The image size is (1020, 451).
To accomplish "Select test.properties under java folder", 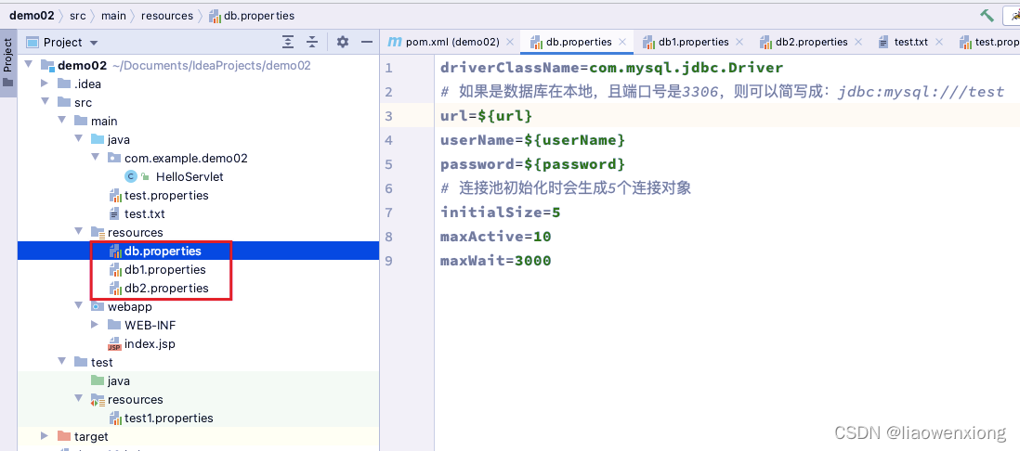I will pyautogui.click(x=166, y=195).
